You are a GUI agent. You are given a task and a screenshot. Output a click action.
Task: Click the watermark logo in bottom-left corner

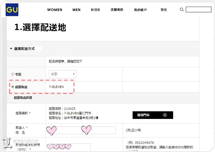[7, 143]
